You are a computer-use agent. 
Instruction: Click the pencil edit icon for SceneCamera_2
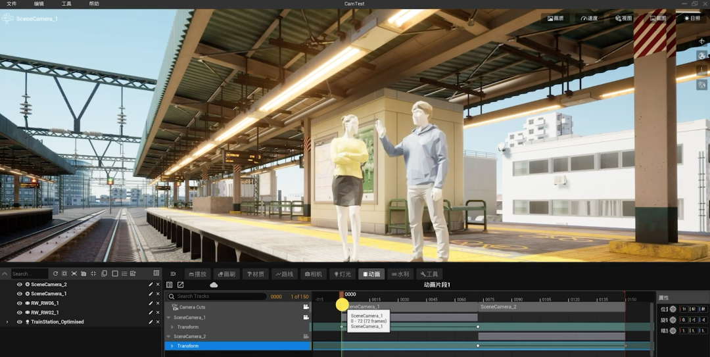pos(151,285)
